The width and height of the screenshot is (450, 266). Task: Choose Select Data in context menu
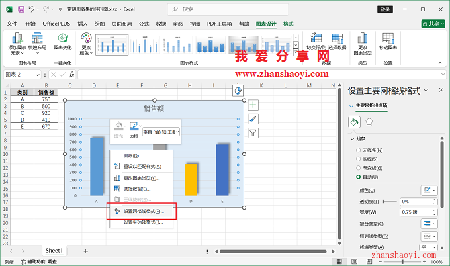(141, 189)
